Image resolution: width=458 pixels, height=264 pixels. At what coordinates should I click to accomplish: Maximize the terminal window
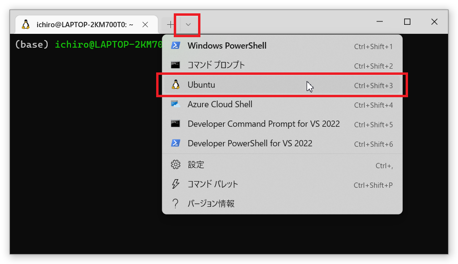click(x=407, y=22)
